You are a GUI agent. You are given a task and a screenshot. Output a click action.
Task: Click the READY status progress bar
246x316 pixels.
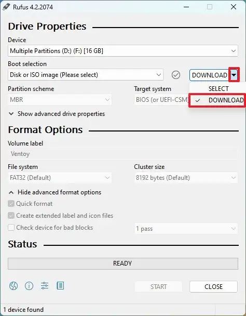click(123, 264)
